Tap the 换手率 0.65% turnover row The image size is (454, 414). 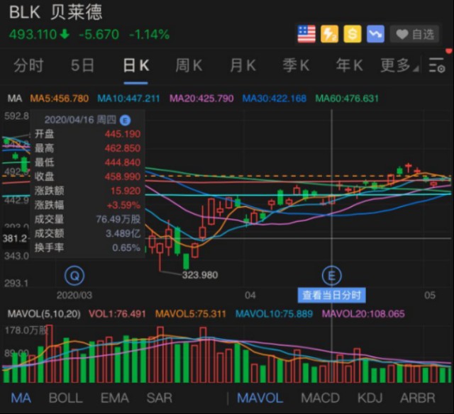(x=87, y=247)
